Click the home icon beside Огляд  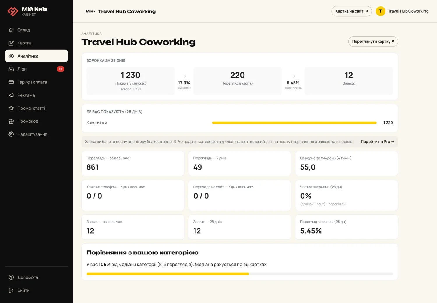pos(11,30)
